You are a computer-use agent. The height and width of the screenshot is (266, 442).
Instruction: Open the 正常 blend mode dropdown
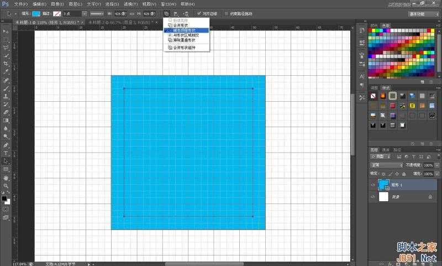point(386,165)
